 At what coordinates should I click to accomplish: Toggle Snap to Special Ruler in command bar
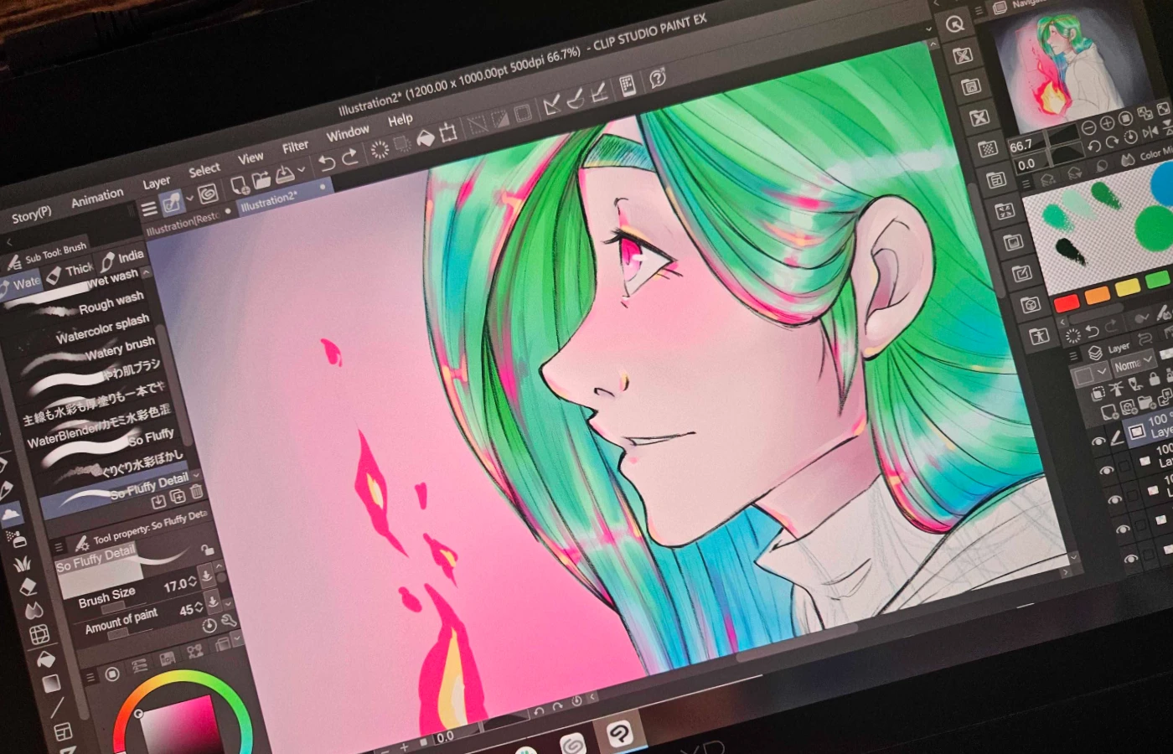tap(575, 99)
